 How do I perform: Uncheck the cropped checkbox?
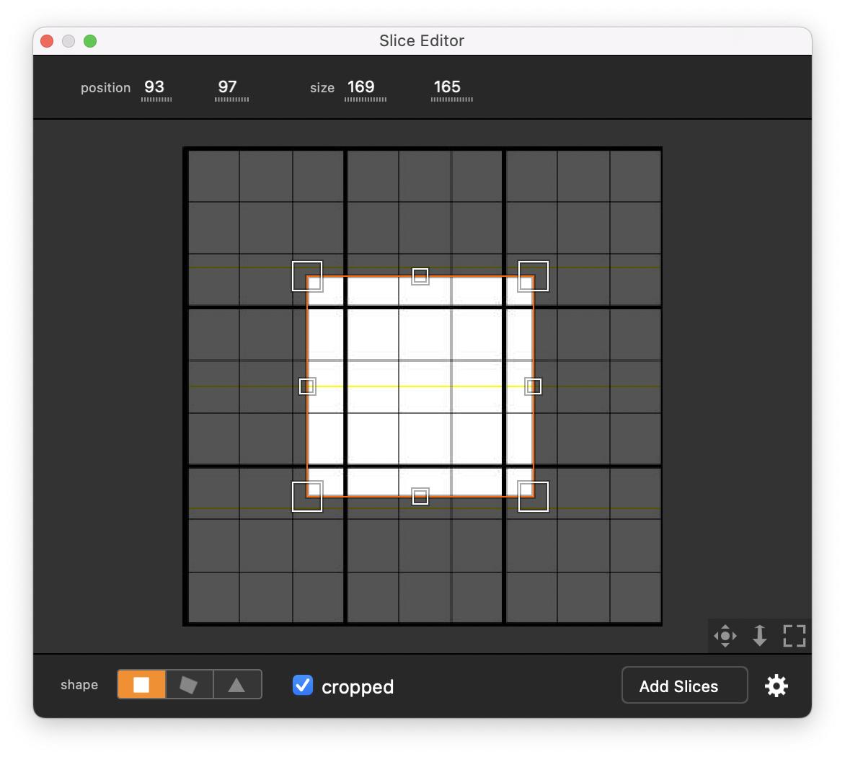coord(303,686)
